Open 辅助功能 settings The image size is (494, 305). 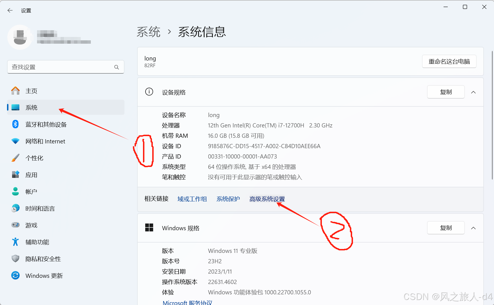pyautogui.click(x=66, y=242)
